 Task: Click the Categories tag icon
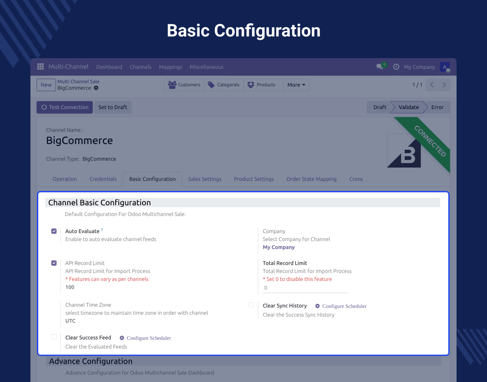click(x=211, y=85)
